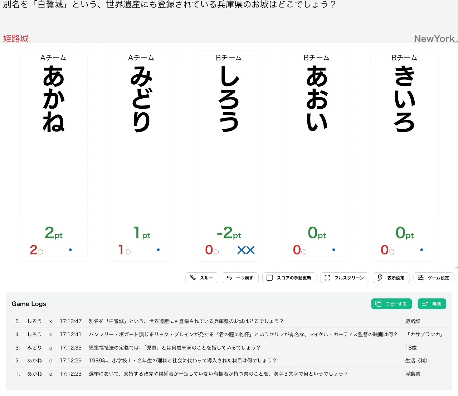Screen dimensions: 458x396
Task: Click きいろ's 0pt score
Action: tap(405, 233)
